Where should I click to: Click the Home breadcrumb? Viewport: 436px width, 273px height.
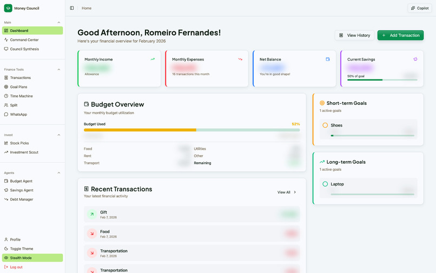click(87, 8)
